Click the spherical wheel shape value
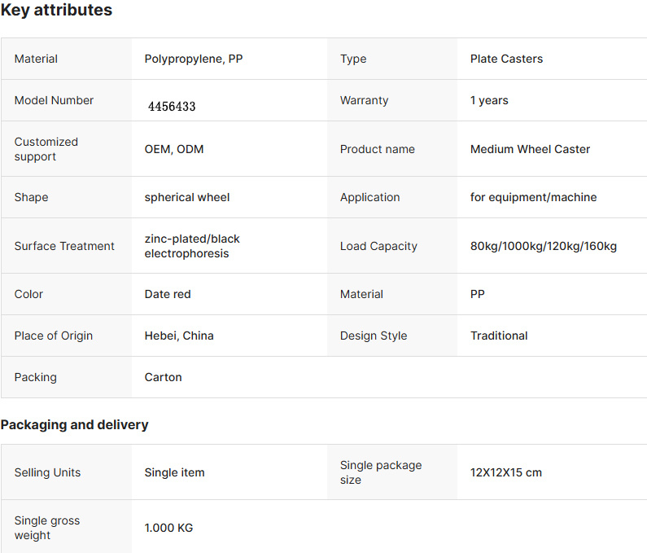Viewport: 647px width, 553px height. pos(187,197)
